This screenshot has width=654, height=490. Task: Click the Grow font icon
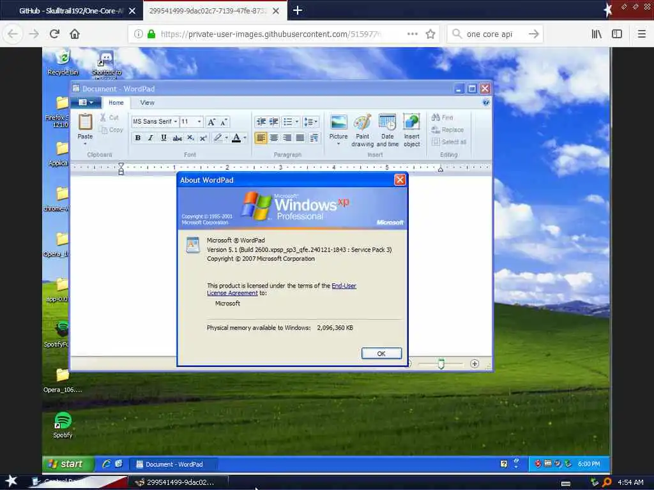click(x=211, y=122)
